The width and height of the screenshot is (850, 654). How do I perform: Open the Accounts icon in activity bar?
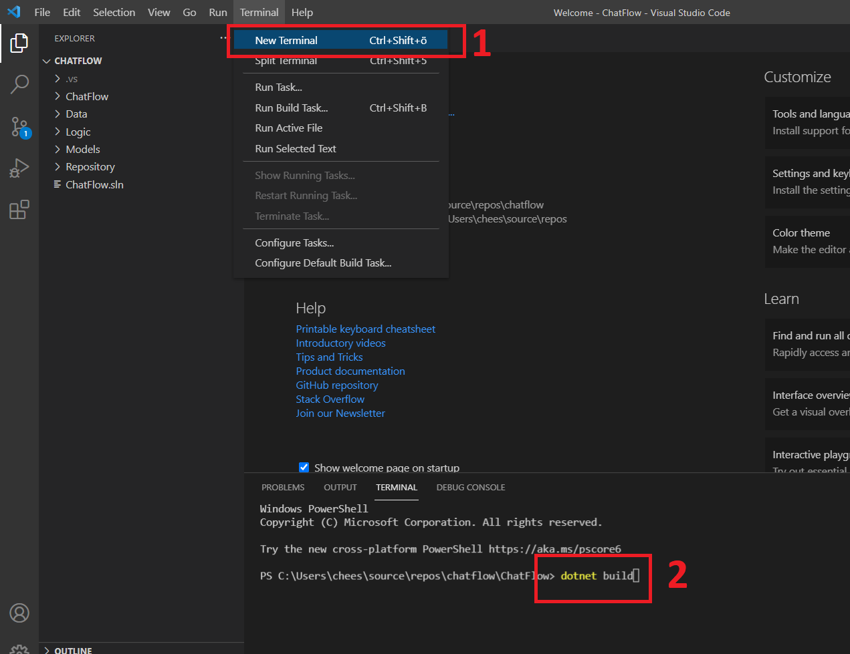[x=19, y=613]
